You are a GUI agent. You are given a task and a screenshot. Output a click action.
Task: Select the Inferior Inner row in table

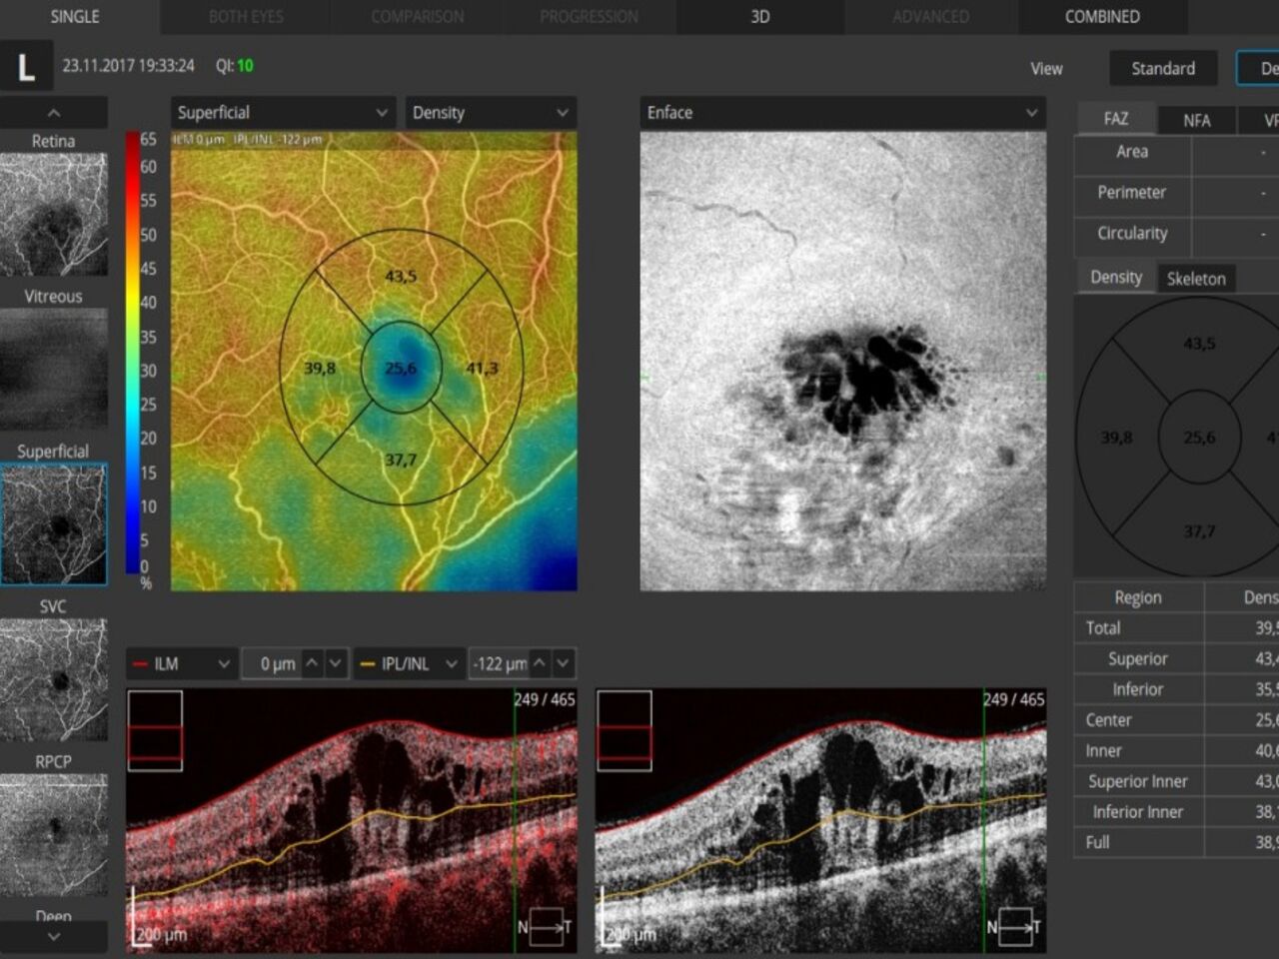pyautogui.click(x=1176, y=812)
